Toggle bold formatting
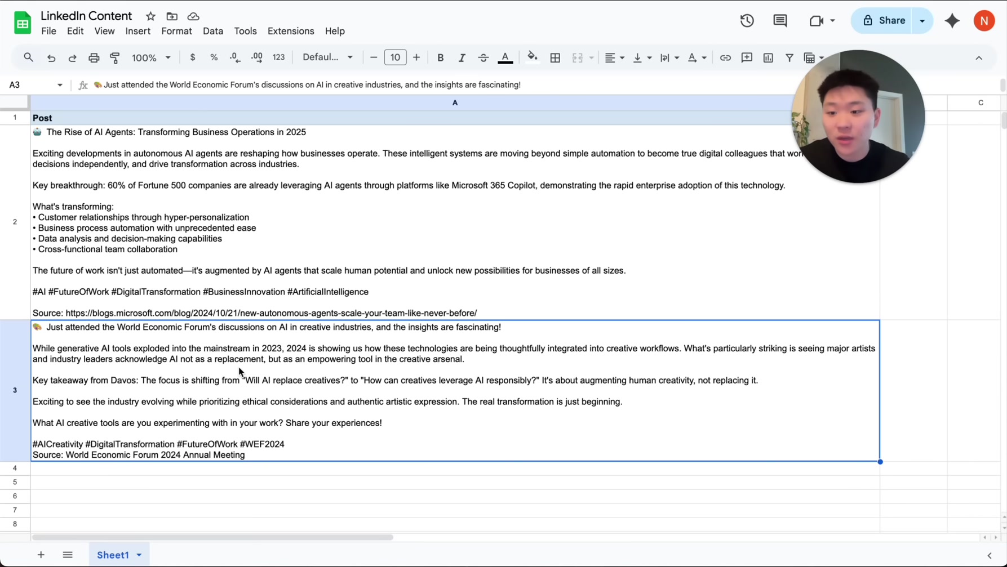 [441, 57]
